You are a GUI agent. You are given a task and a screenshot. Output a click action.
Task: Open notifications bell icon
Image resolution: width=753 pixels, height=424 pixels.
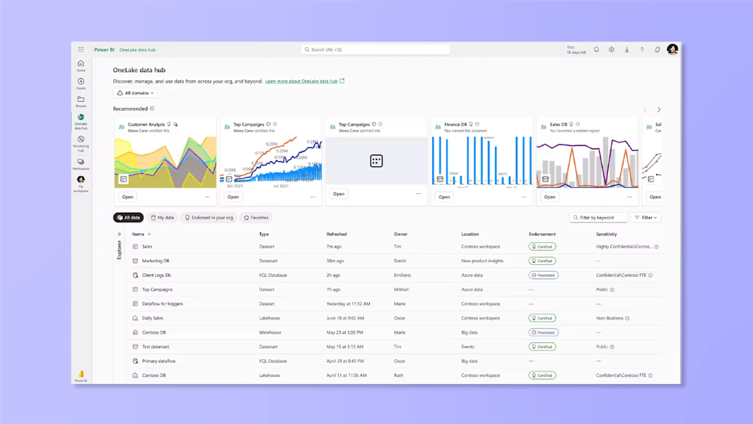(596, 50)
